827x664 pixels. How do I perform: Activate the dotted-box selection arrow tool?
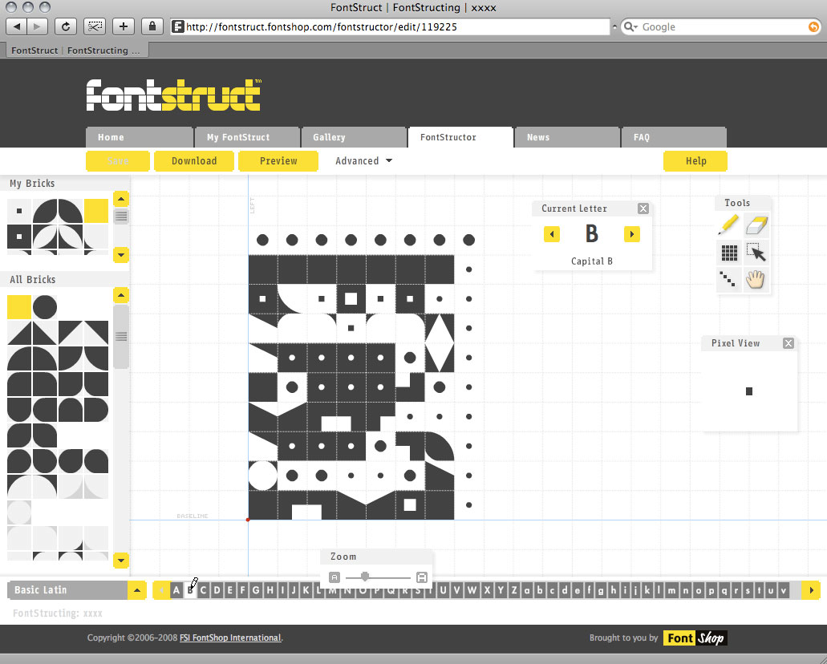coord(756,253)
